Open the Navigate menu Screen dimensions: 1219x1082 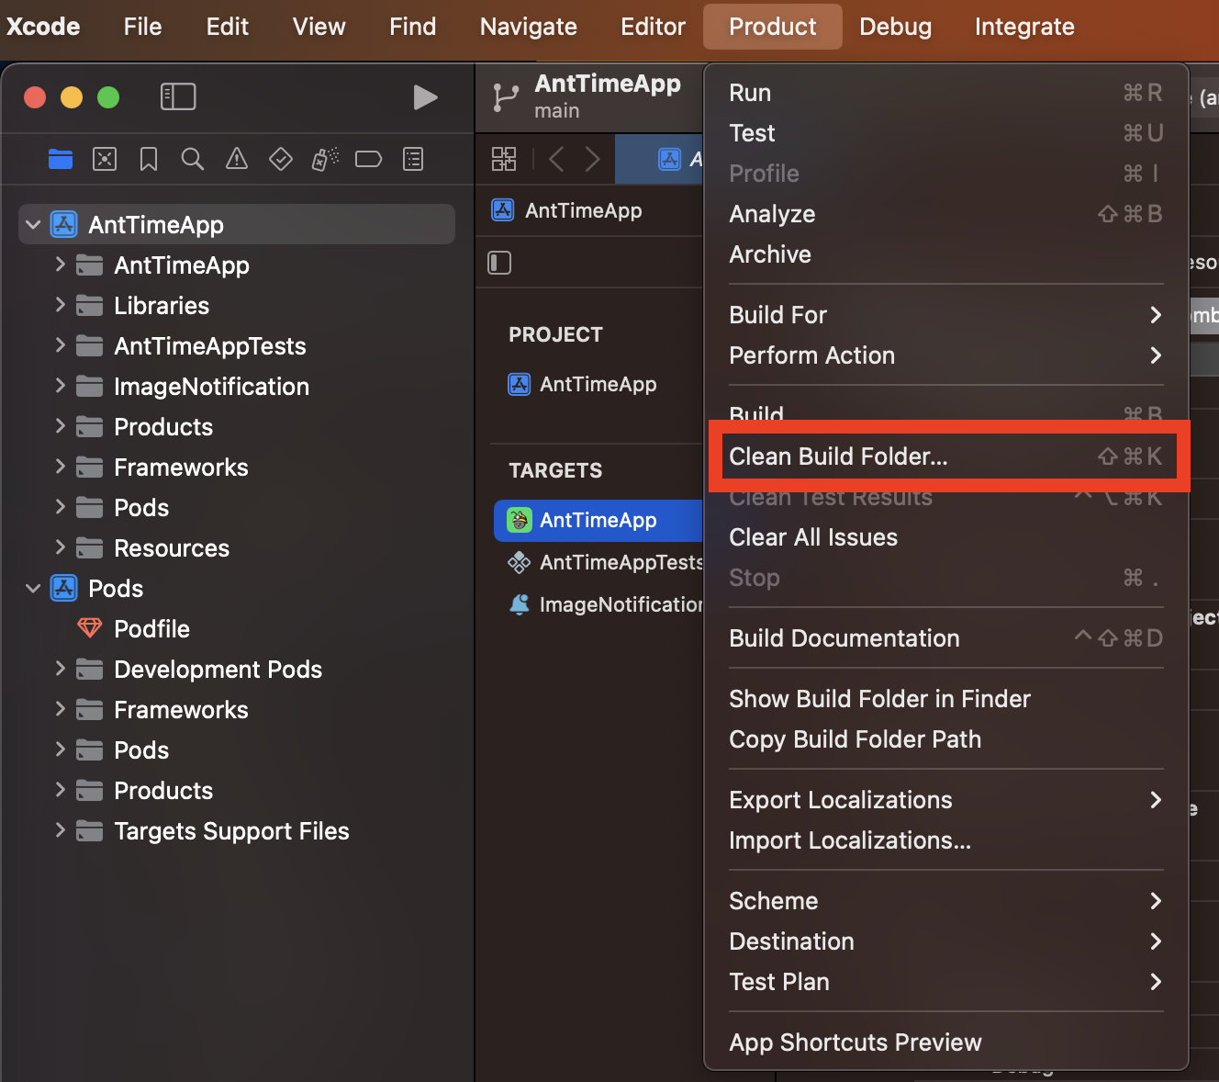pos(529,27)
